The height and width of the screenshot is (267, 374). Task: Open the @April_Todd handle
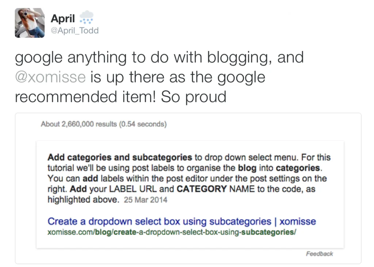(75, 31)
